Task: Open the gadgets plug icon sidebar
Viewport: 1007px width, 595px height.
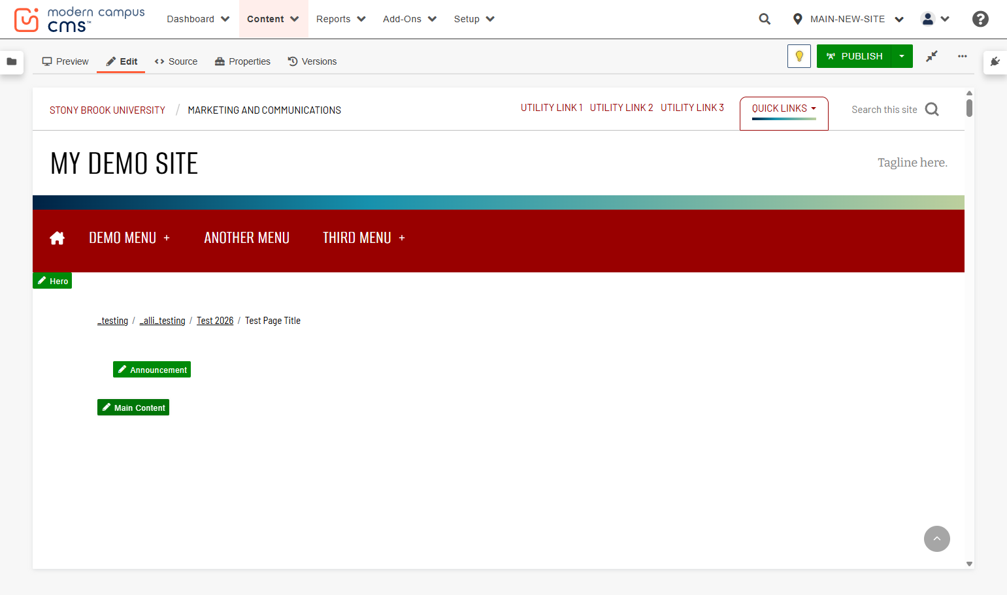Action: point(995,61)
